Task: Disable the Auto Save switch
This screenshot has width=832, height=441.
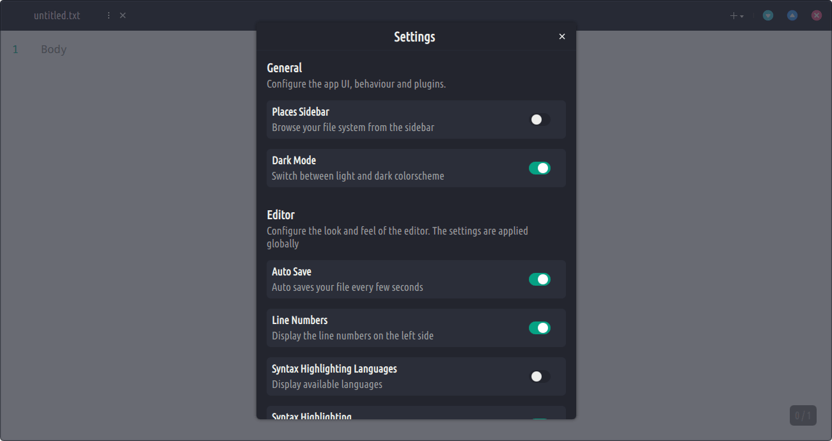Action: (x=539, y=279)
